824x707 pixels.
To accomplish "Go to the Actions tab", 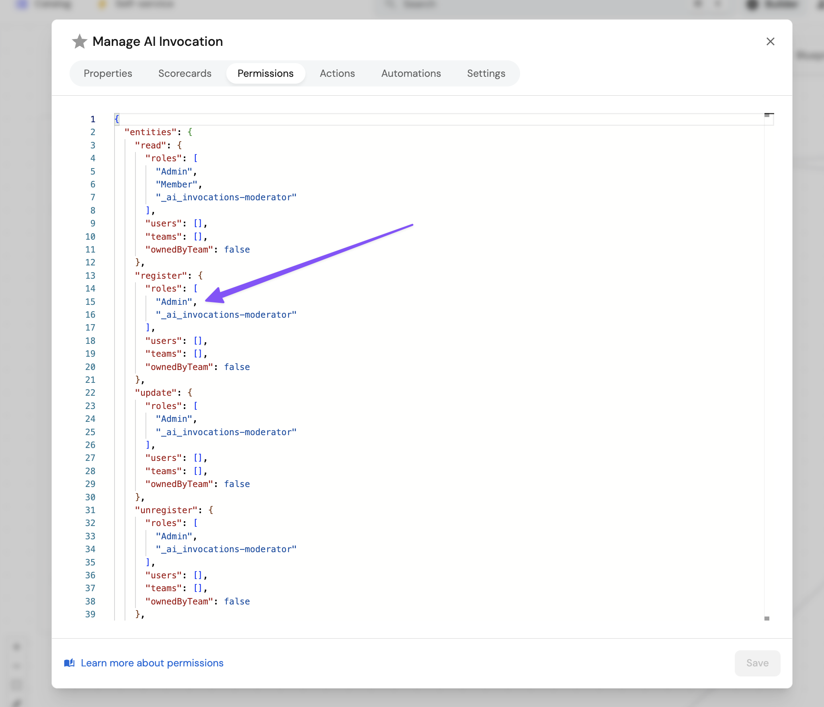I will (x=337, y=74).
